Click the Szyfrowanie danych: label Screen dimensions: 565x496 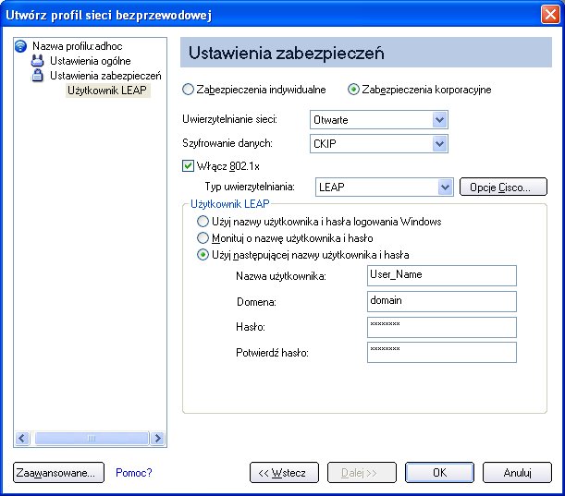(x=227, y=143)
